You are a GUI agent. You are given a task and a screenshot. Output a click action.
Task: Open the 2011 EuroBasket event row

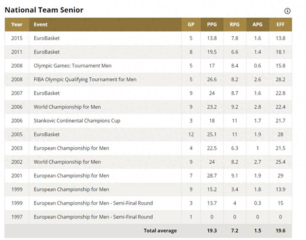(x=47, y=52)
